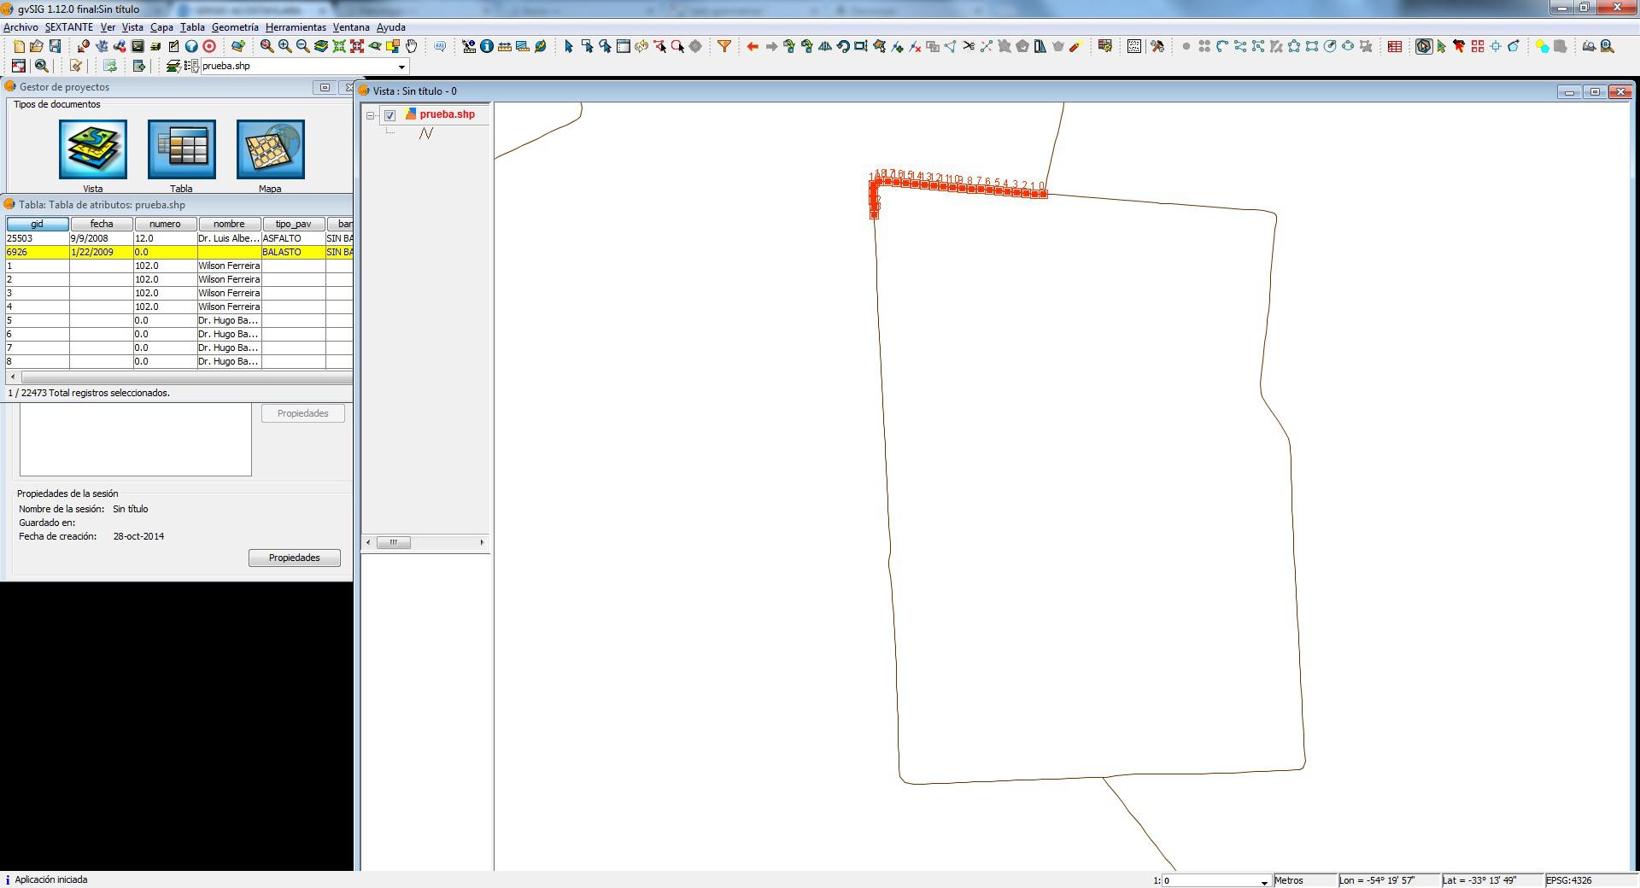This screenshot has width=1640, height=888.
Task: Click the nombre column header
Action: (x=230, y=224)
